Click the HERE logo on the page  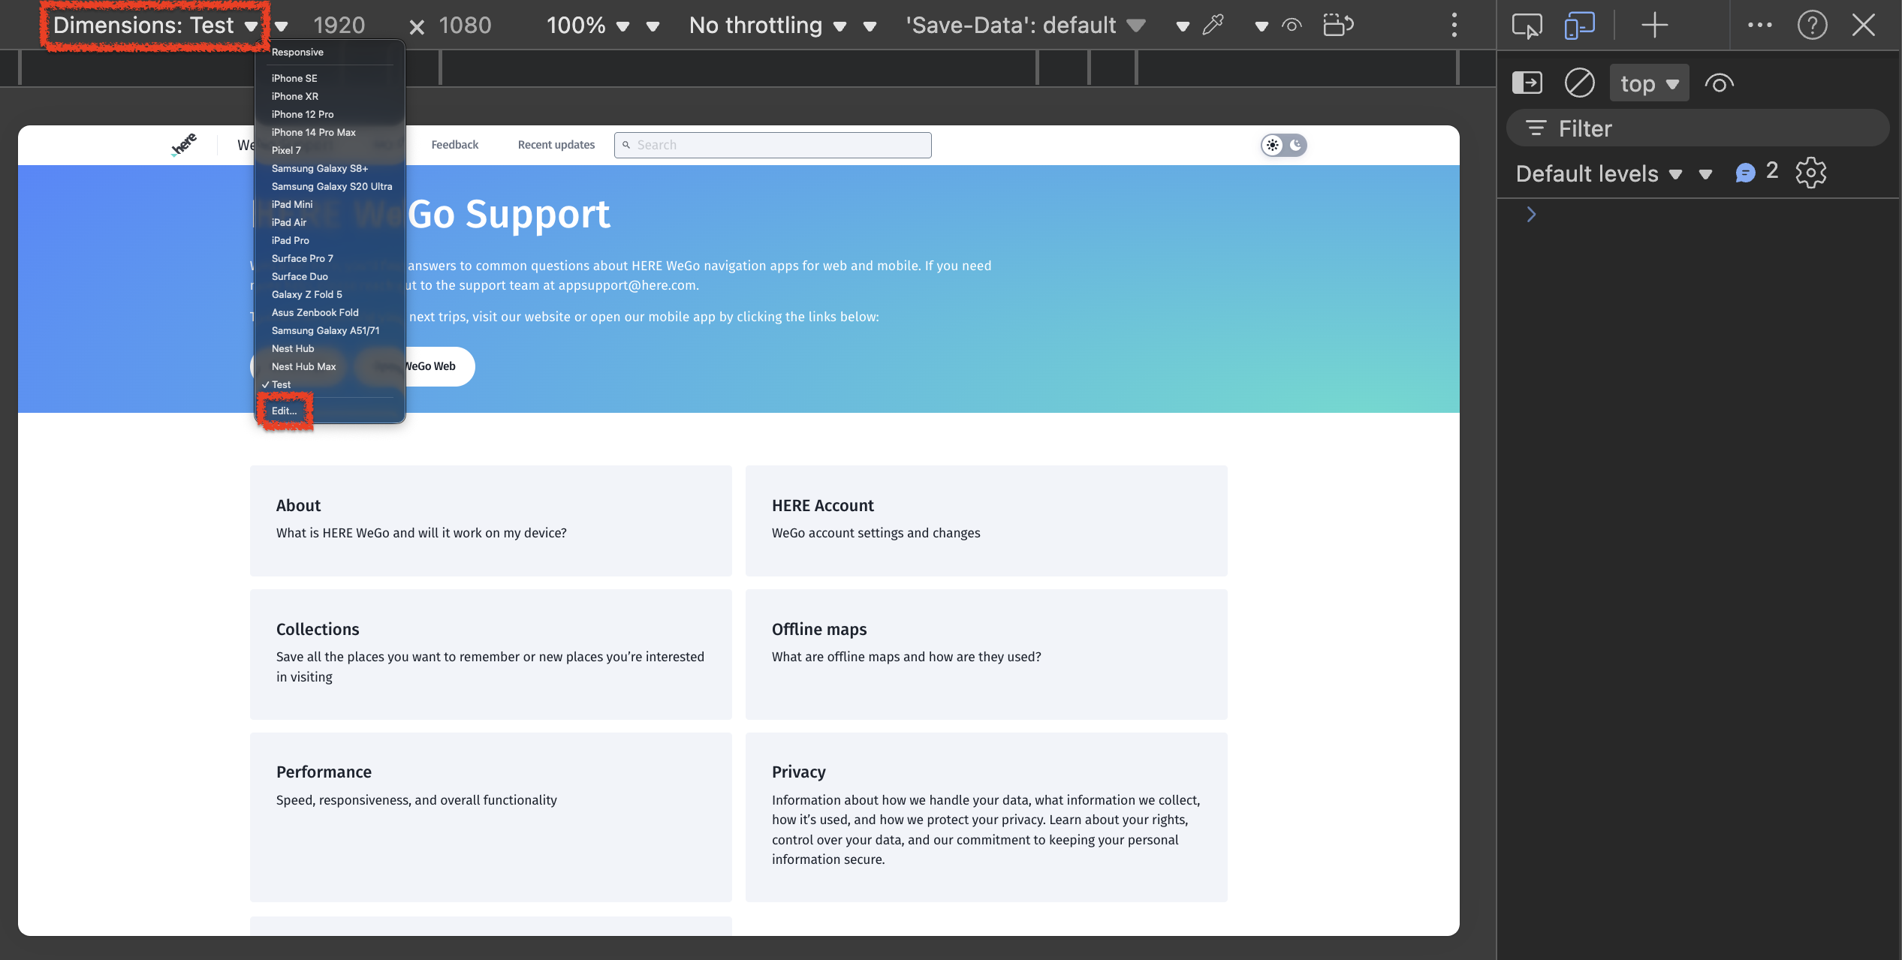(x=184, y=144)
